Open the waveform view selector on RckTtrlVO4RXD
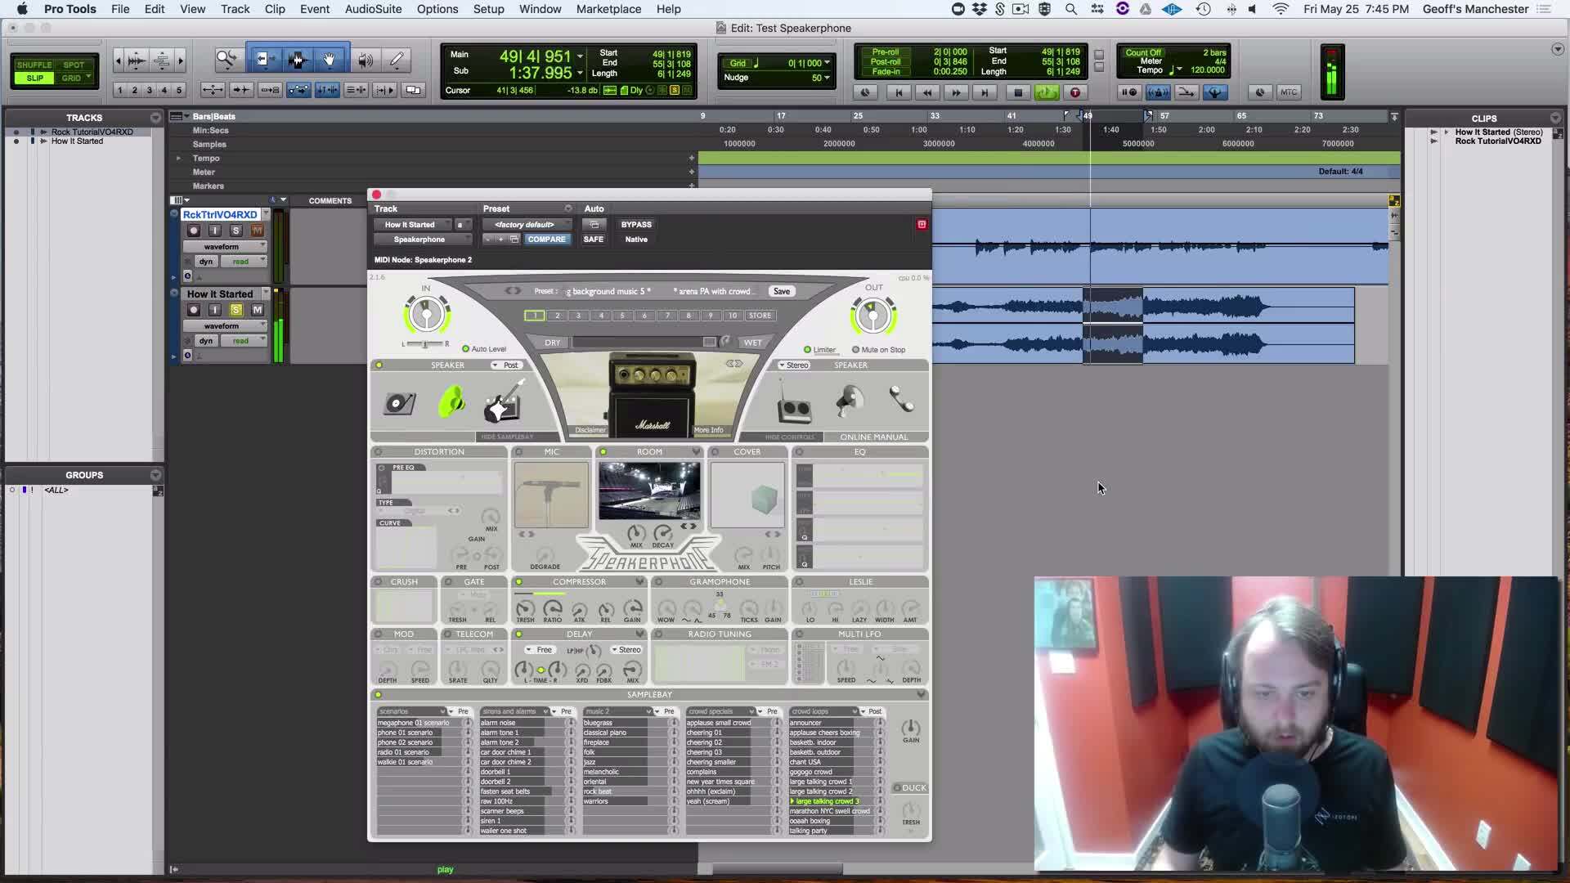The width and height of the screenshot is (1570, 883). [224, 247]
